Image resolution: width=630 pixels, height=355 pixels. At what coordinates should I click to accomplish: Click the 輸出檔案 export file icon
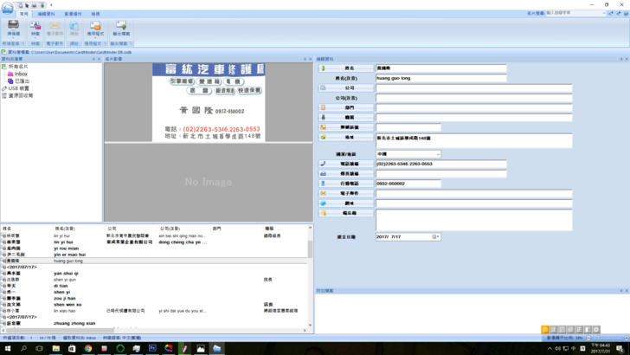pyautogui.click(x=120, y=28)
